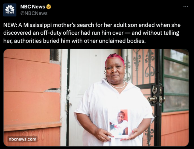Open the NBC News profile avatar
Viewport: 194px width, 149px height.
tap(10, 10)
